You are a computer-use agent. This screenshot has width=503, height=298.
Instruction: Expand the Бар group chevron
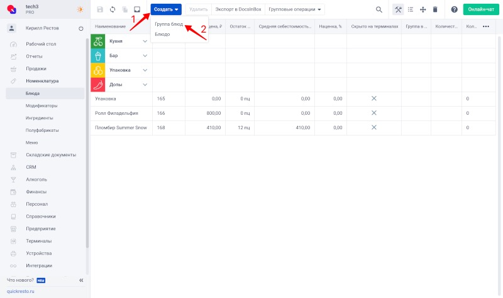[145, 56]
